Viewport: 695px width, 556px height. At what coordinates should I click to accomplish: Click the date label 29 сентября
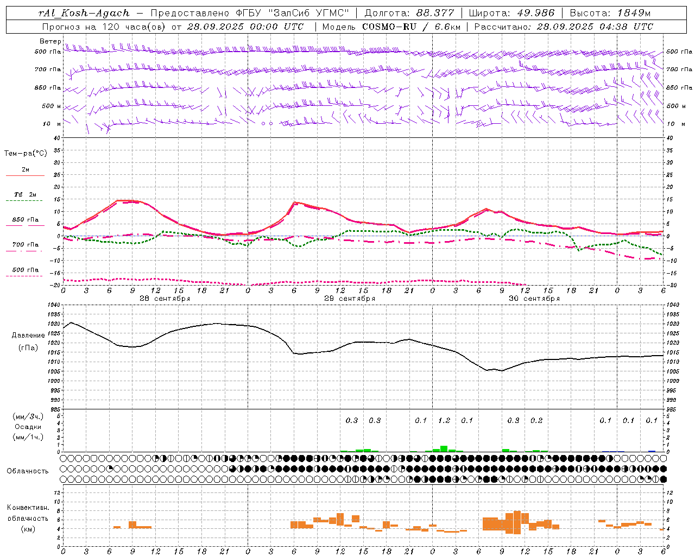[x=349, y=299]
